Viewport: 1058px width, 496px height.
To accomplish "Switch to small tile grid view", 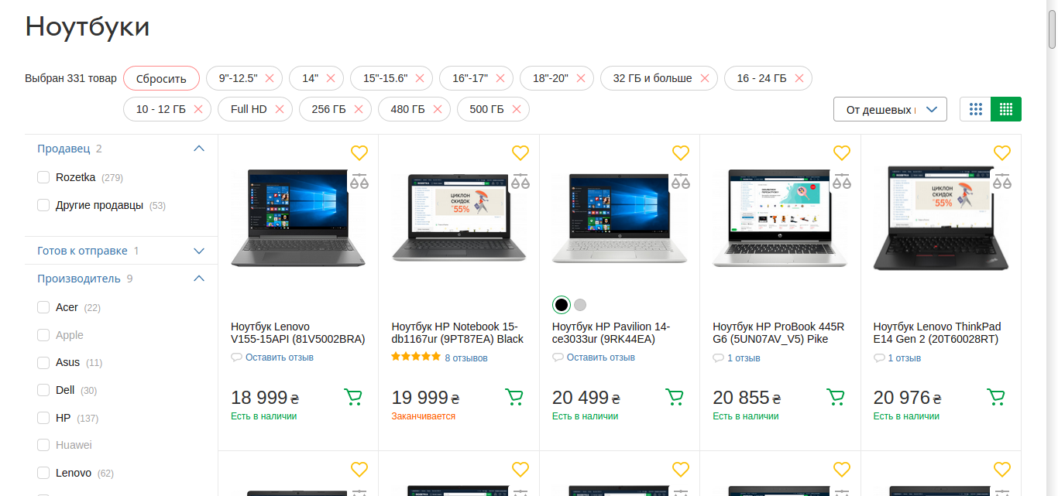I will (x=1006, y=109).
